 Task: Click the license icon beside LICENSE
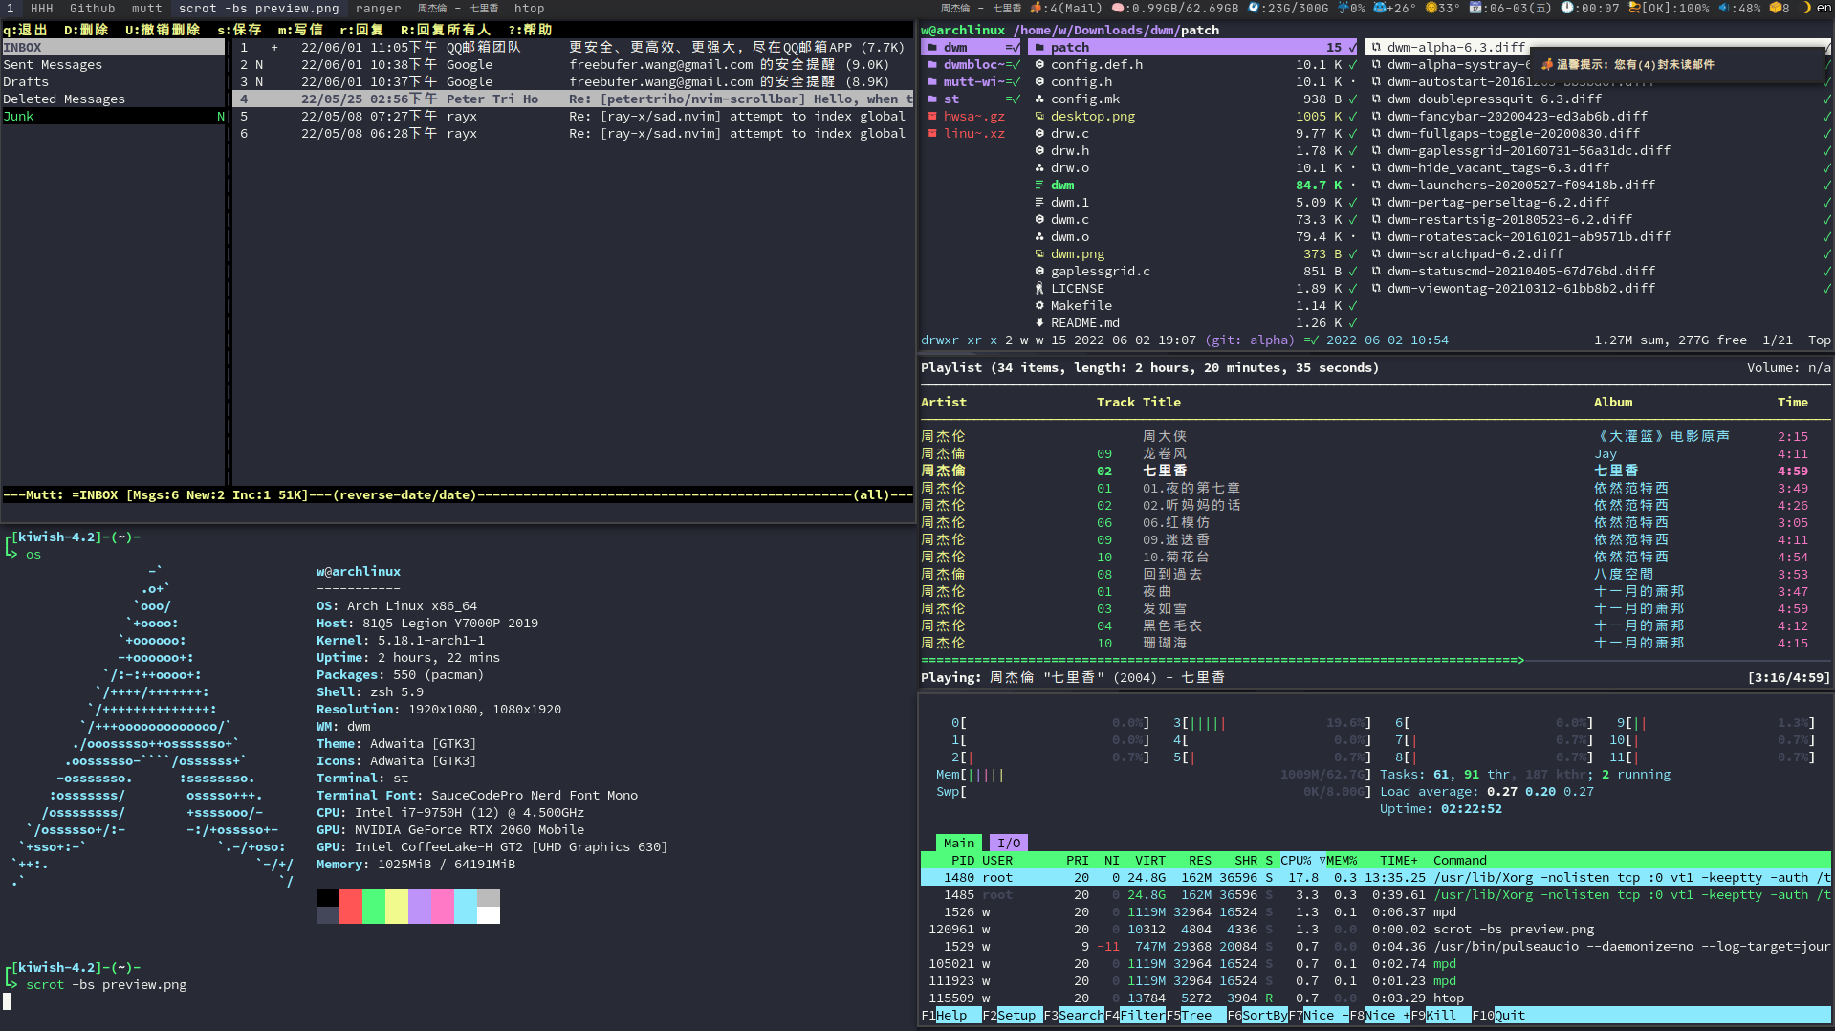tap(1039, 288)
